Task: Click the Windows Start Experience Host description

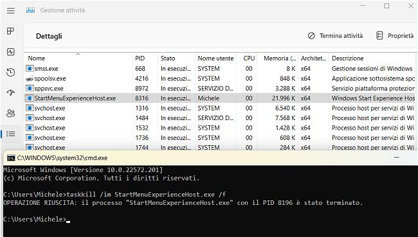Action: pos(373,98)
